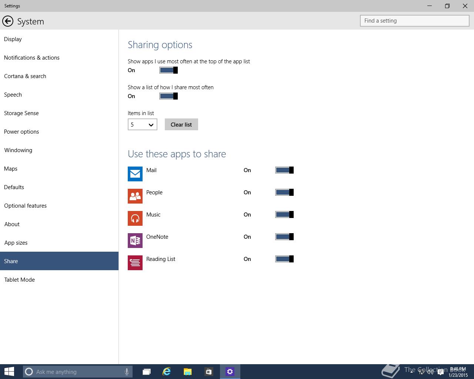Viewport: 474px width, 379px height.
Task: Disable sharing with Mail
Action: tap(284, 170)
